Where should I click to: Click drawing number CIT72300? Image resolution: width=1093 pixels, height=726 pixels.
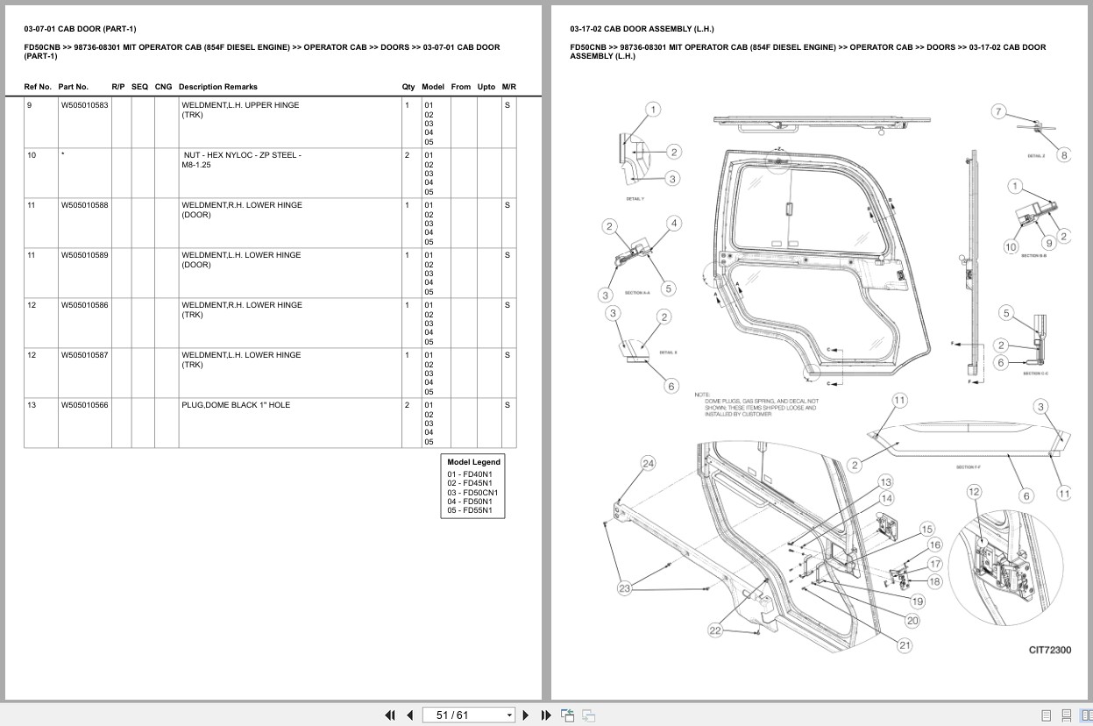click(x=1050, y=651)
